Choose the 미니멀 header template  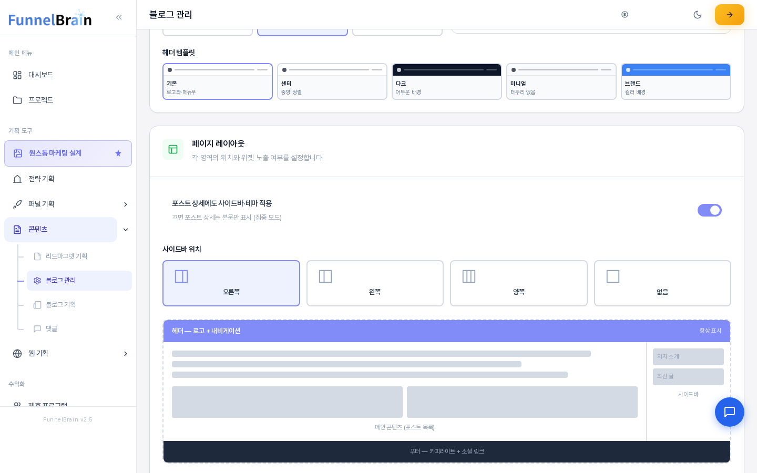(561, 81)
